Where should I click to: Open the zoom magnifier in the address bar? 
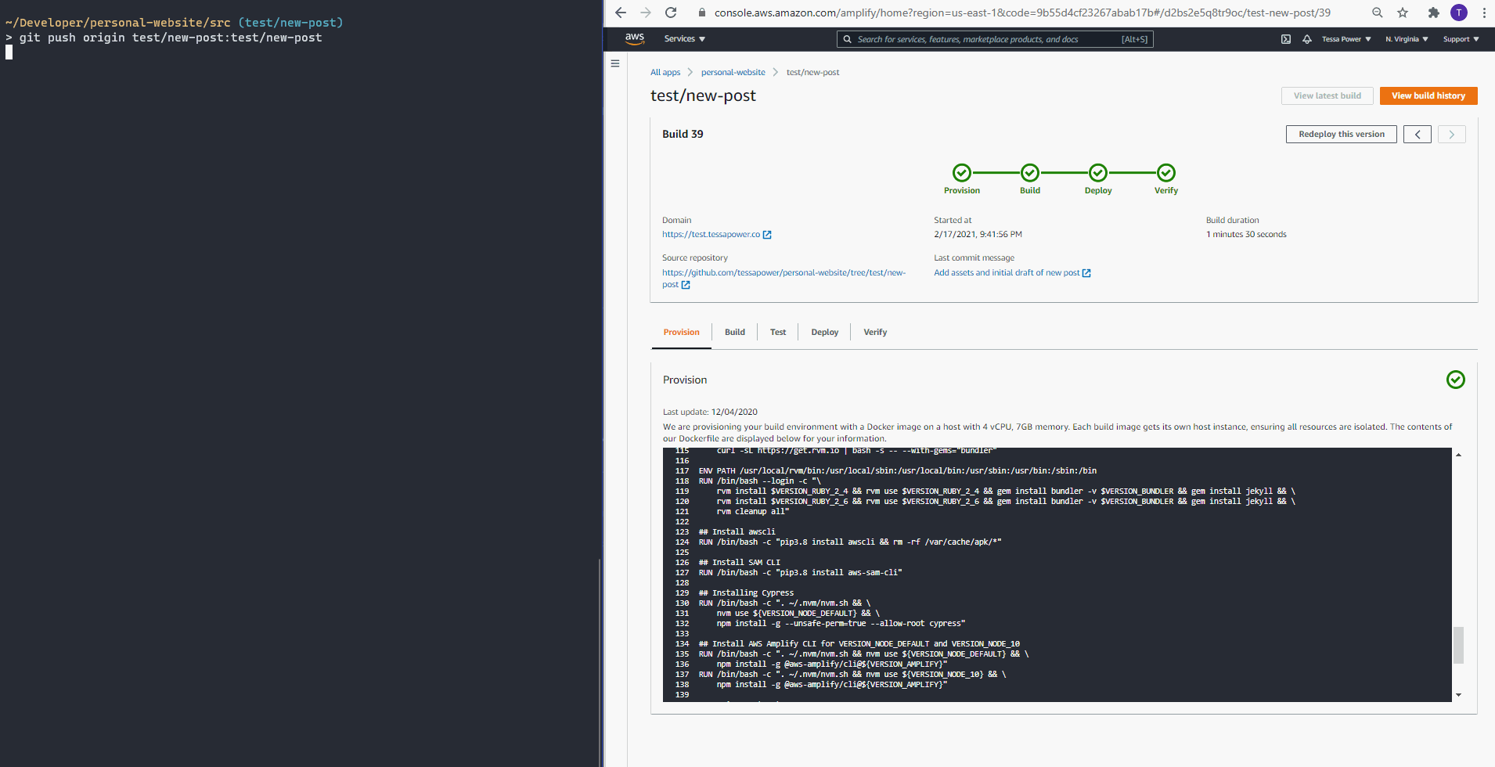coord(1377,13)
